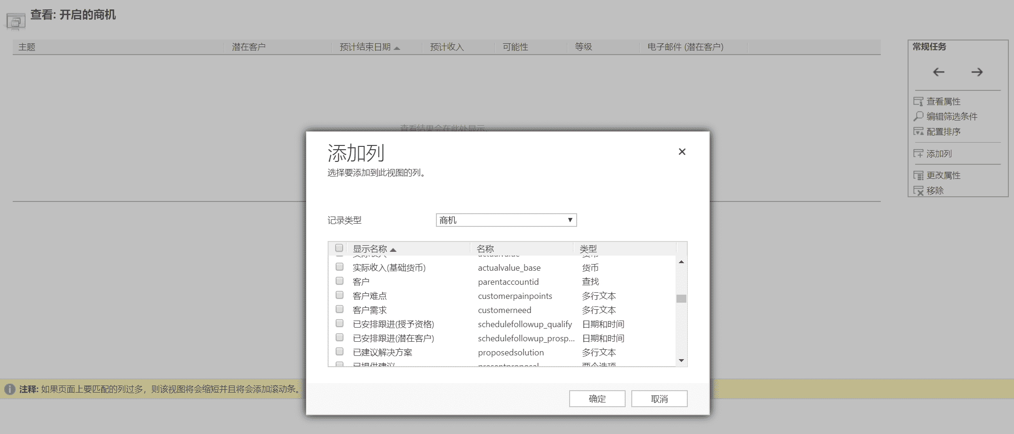Click 添加列 link in task panel
Viewport: 1014px width, 434px height.
tap(939, 153)
